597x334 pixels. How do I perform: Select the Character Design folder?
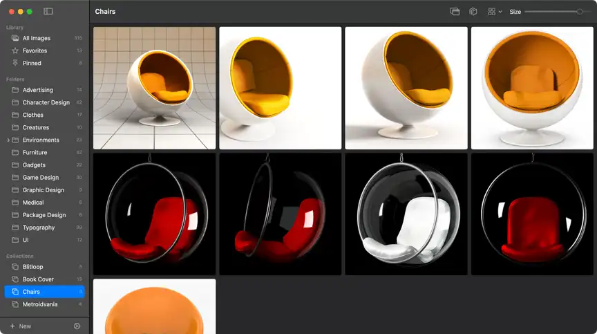[x=44, y=102]
